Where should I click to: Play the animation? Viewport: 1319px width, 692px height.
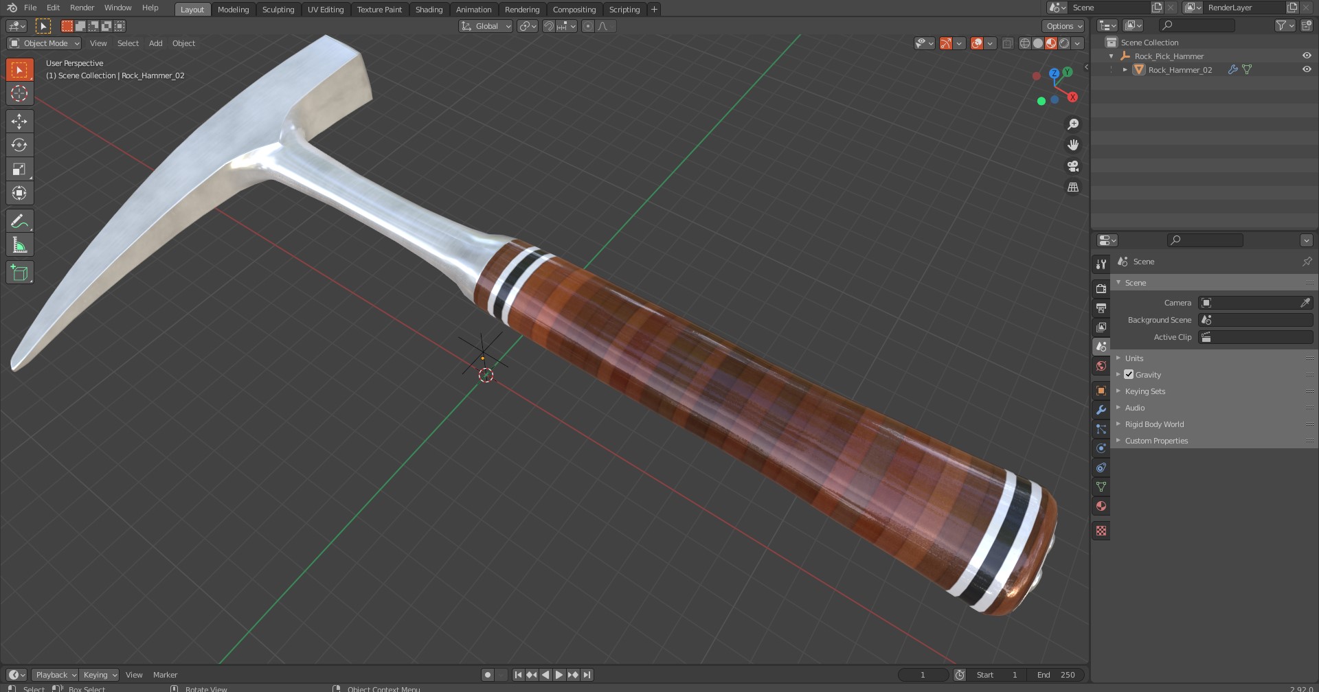click(559, 675)
